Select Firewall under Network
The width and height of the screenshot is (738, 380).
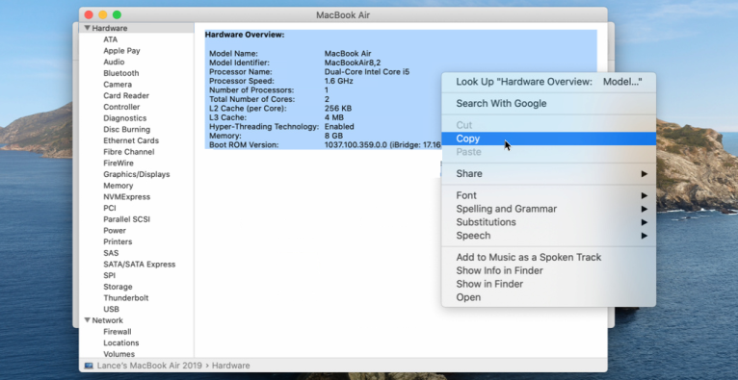pyautogui.click(x=118, y=332)
